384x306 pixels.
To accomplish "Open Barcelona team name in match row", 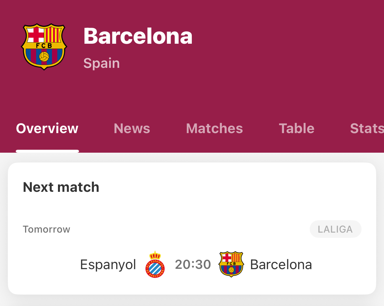I will [281, 265].
